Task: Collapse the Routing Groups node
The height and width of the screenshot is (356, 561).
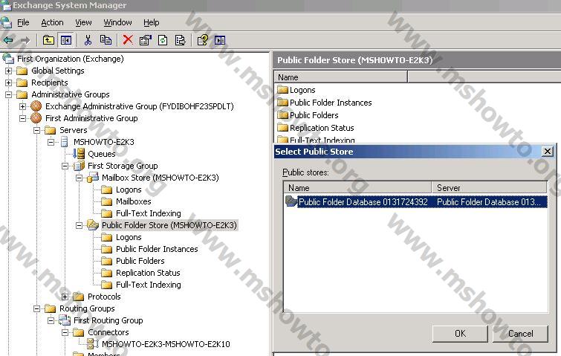Action: pyautogui.click(x=36, y=308)
